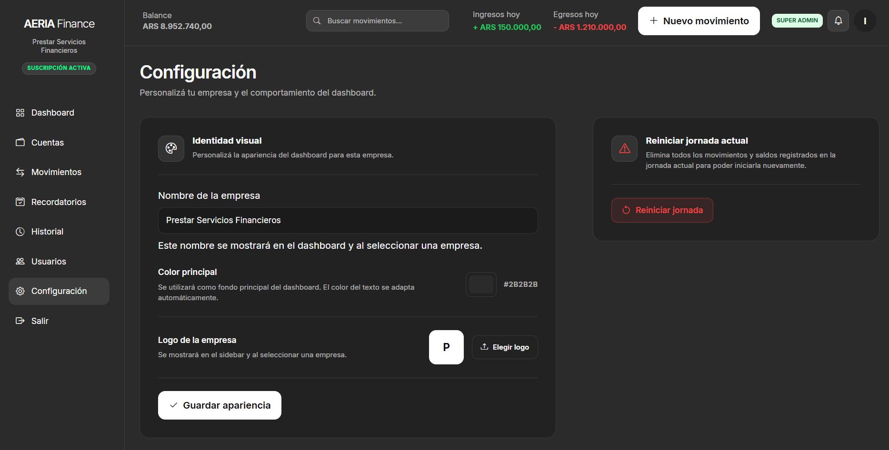889x450 pixels.
Task: Click the palette icon beside Identidad visual
Action: point(171,148)
